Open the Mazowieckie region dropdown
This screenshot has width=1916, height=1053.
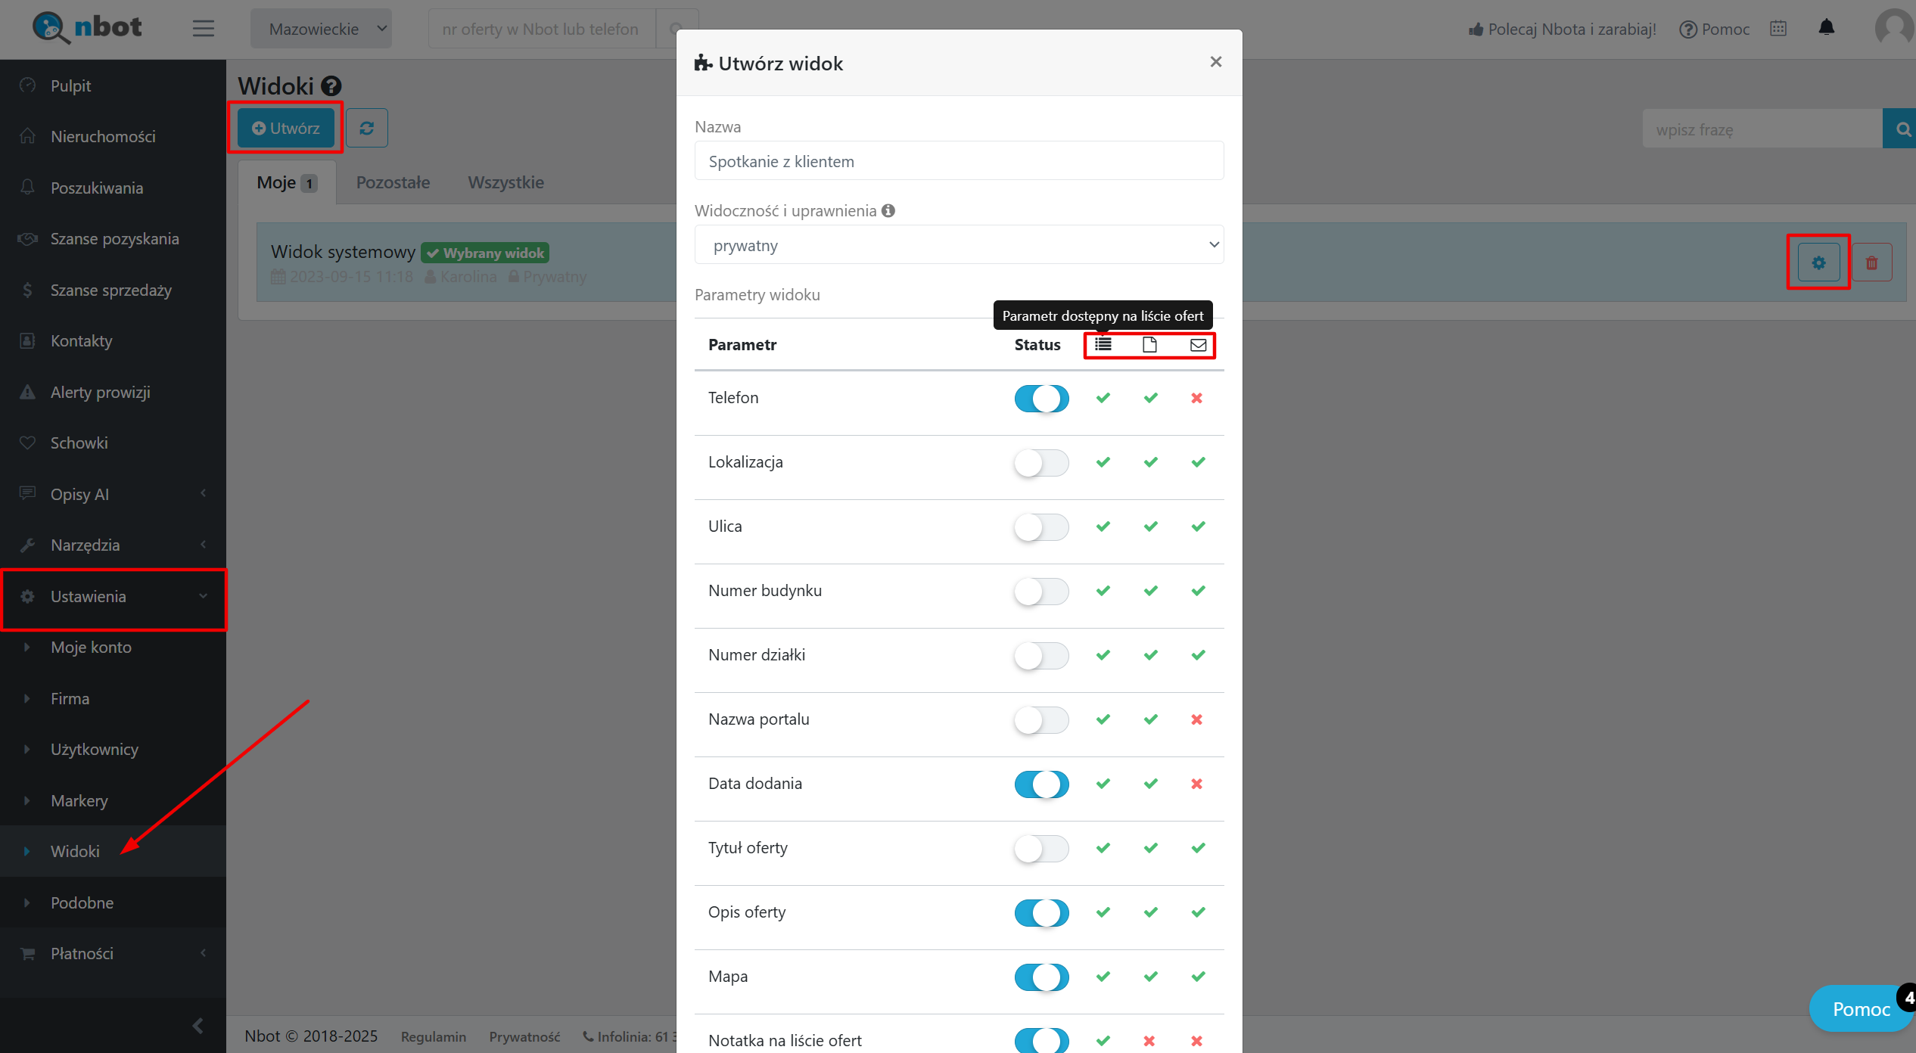click(x=321, y=29)
